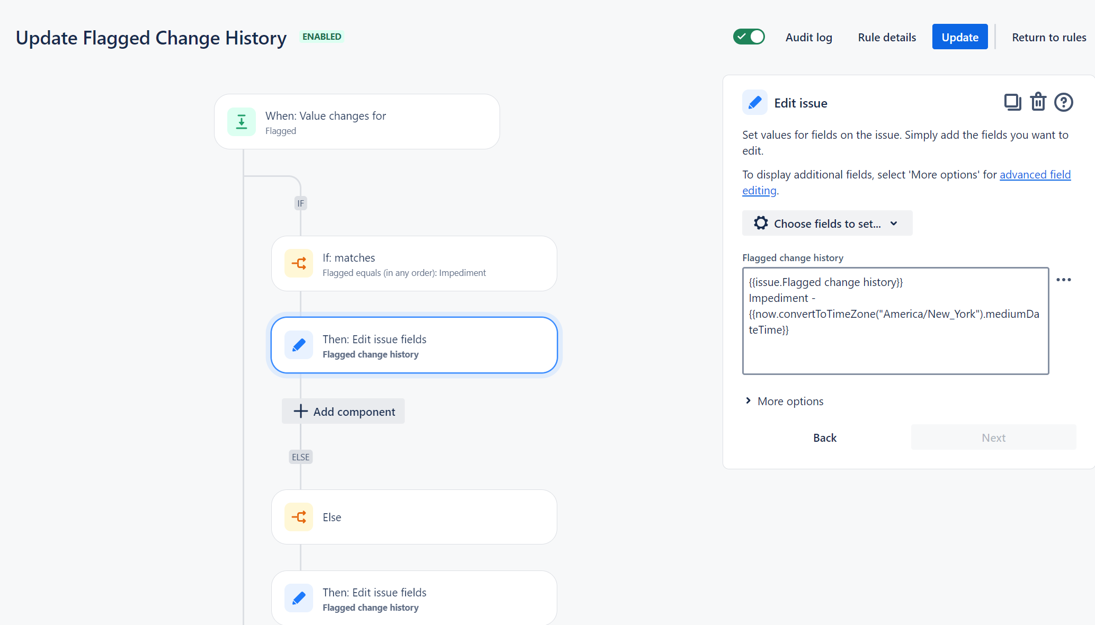Open the Audit log
Image resolution: width=1095 pixels, height=625 pixels.
[x=808, y=38]
